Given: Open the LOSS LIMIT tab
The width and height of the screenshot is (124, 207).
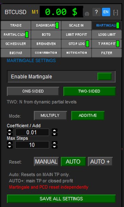Looking at the screenshot, I should pos(106,34).
